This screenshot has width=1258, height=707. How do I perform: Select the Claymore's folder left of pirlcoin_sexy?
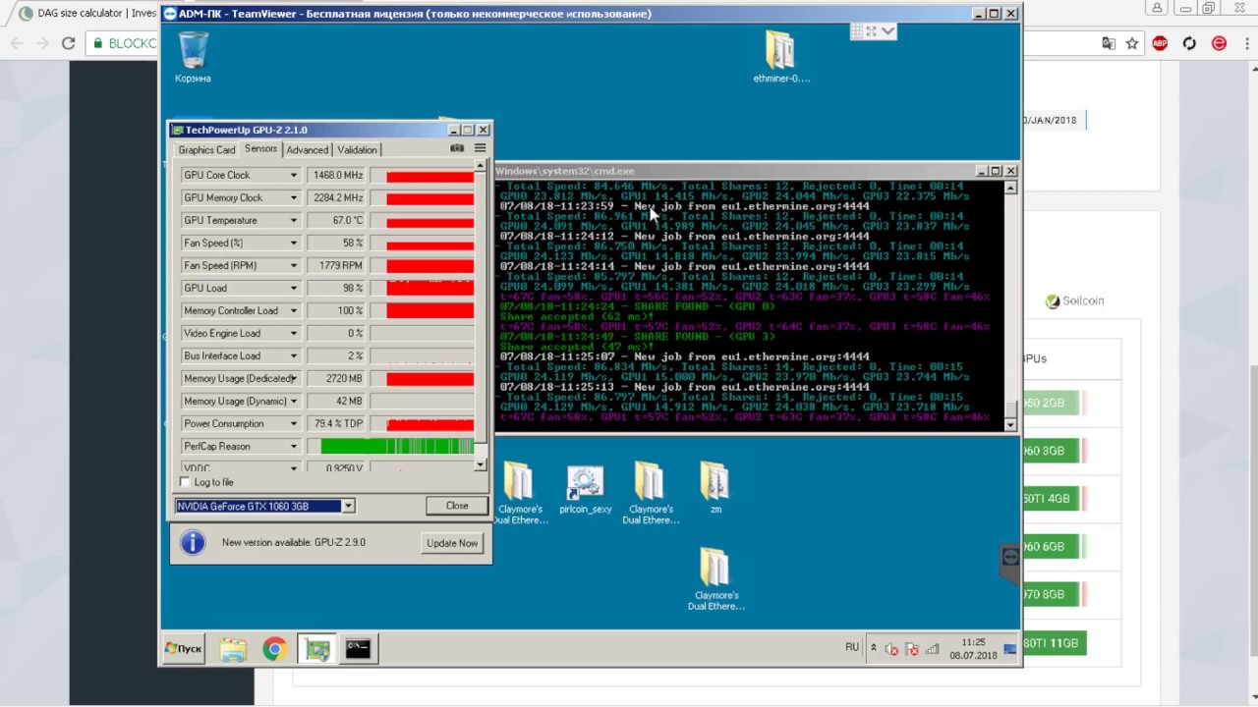click(520, 493)
